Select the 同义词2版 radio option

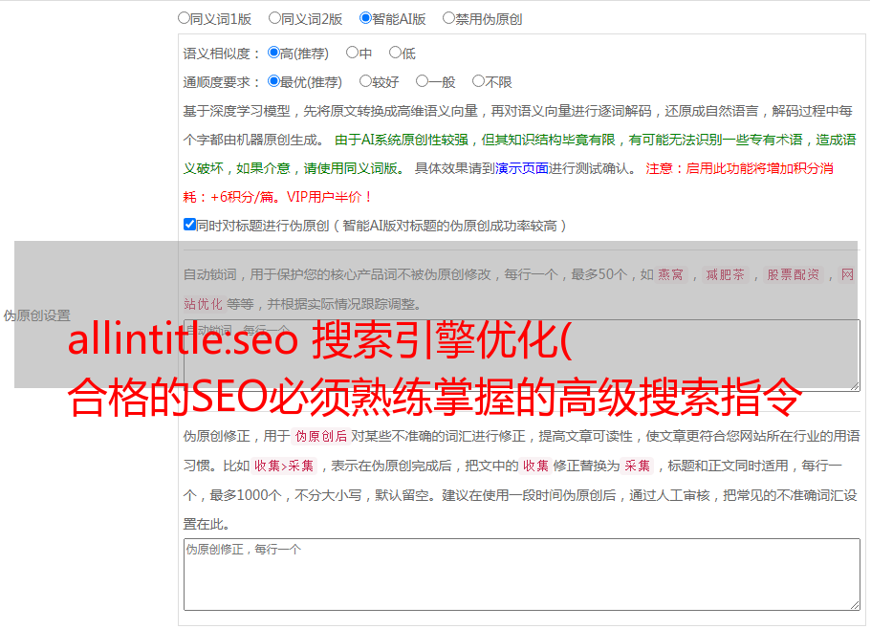coord(274,18)
